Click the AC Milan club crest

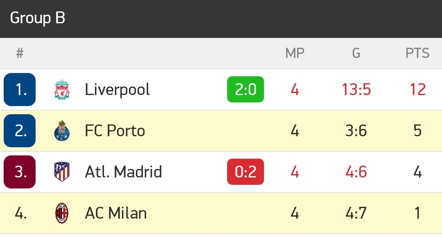point(62,213)
